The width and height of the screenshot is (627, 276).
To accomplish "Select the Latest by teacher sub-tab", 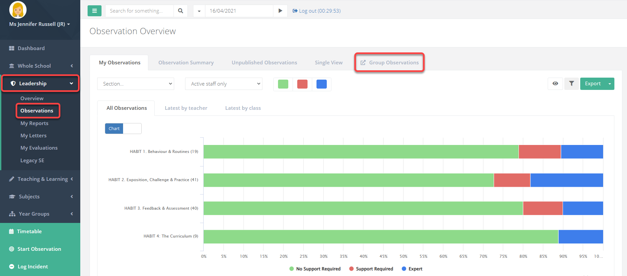I will pos(186,108).
